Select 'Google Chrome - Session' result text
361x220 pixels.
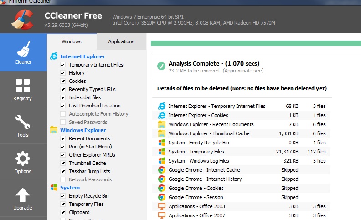[196, 197]
